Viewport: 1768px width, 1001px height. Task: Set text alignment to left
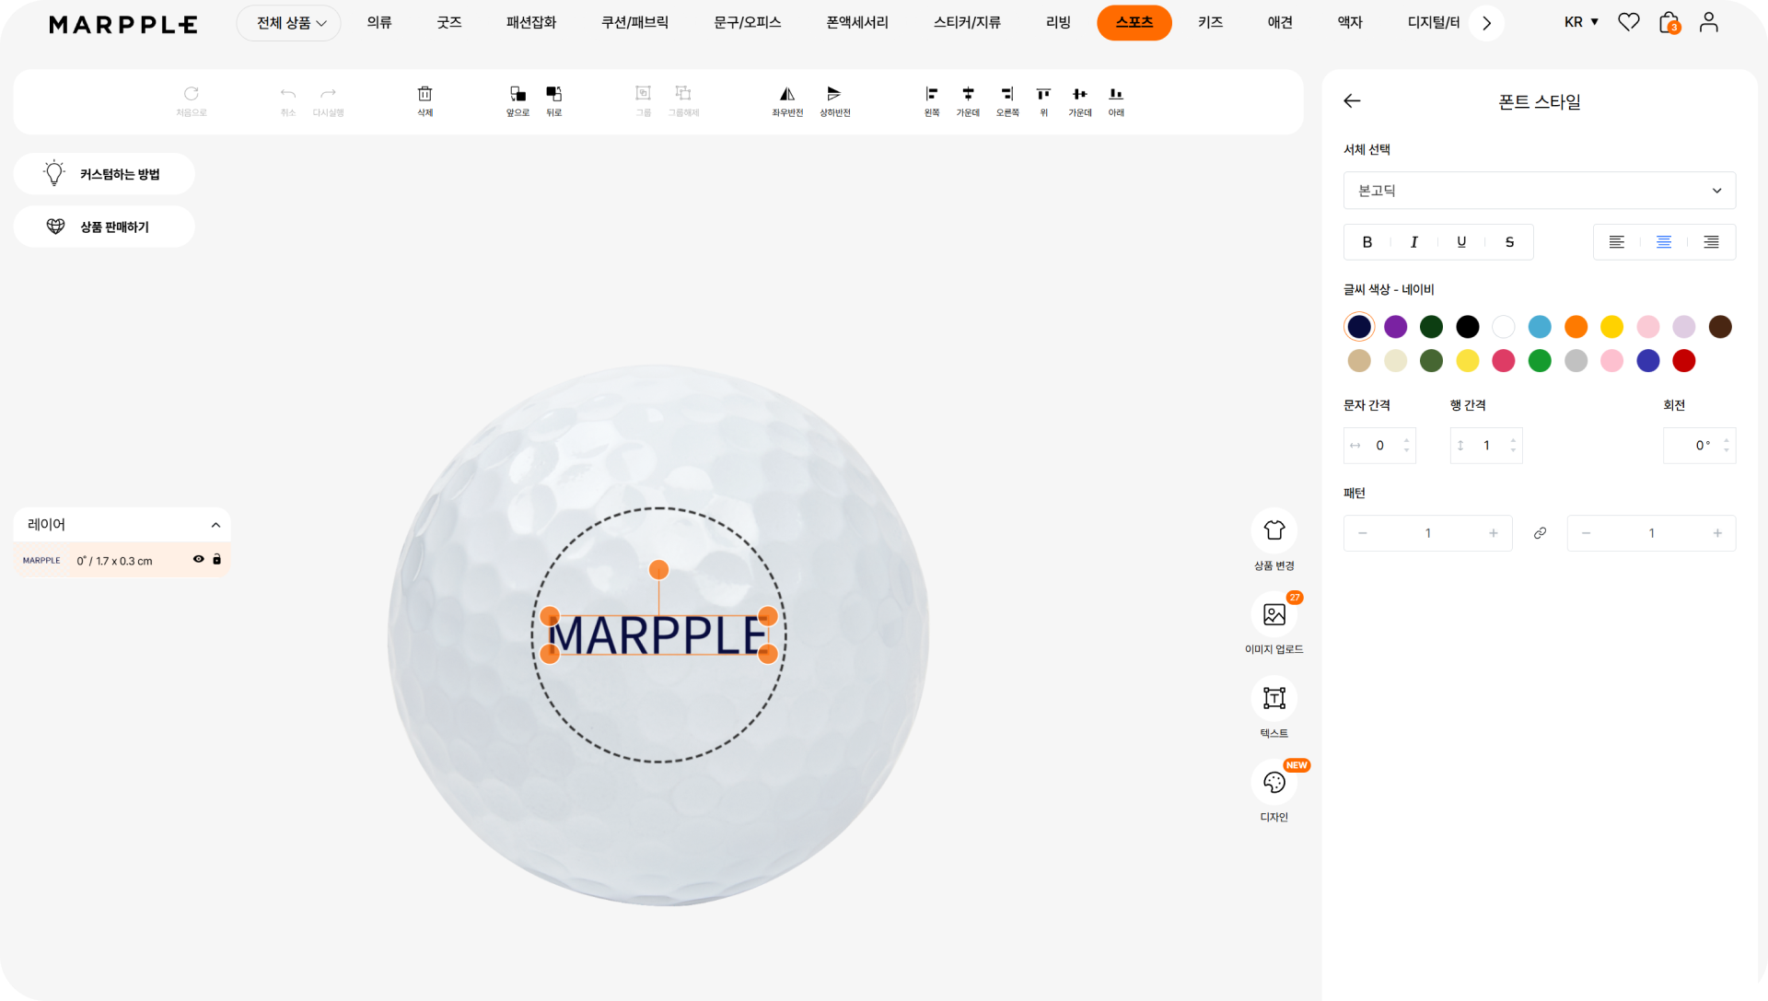click(1617, 242)
